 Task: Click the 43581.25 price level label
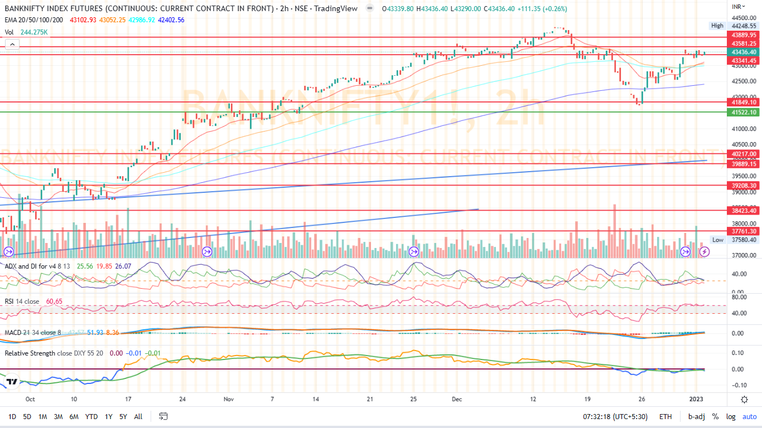[x=744, y=43]
